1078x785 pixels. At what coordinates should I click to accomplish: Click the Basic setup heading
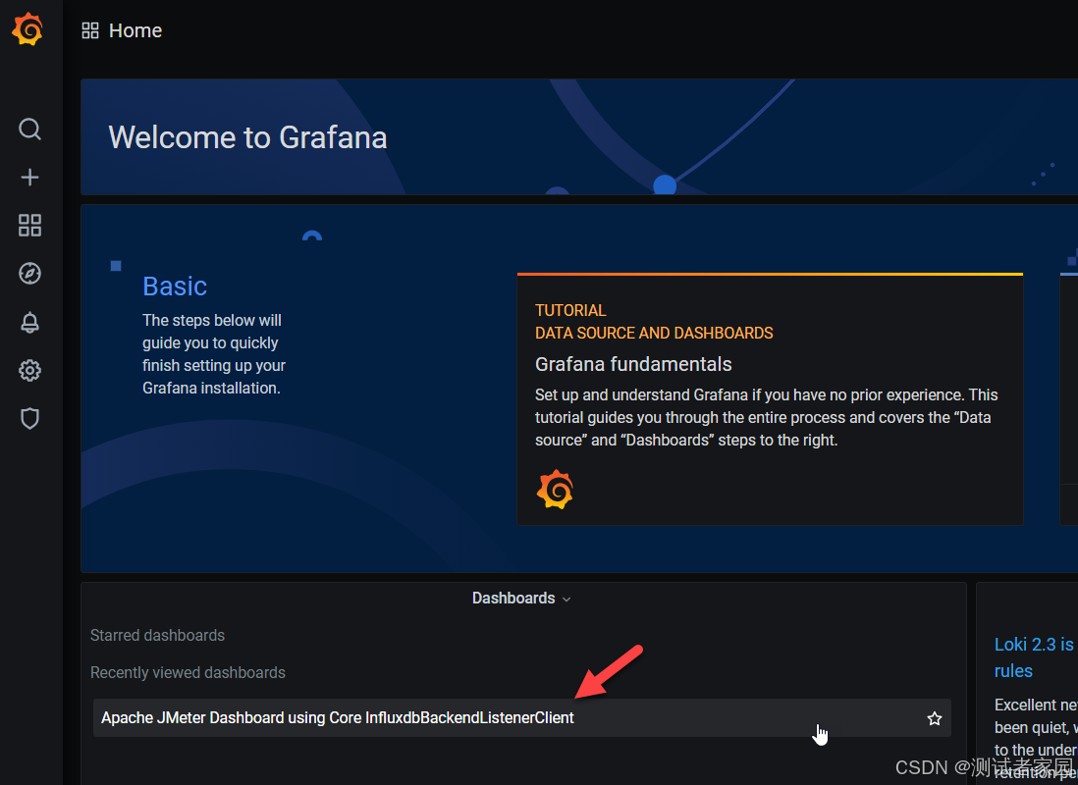tap(175, 286)
